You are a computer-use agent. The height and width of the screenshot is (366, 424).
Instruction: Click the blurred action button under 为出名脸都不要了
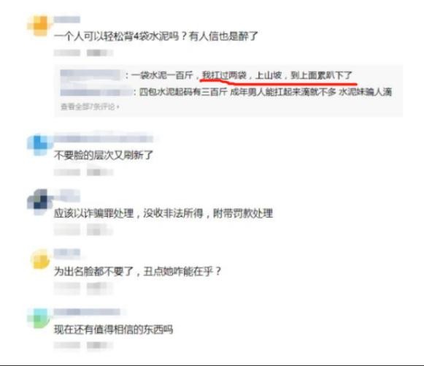coord(99,288)
